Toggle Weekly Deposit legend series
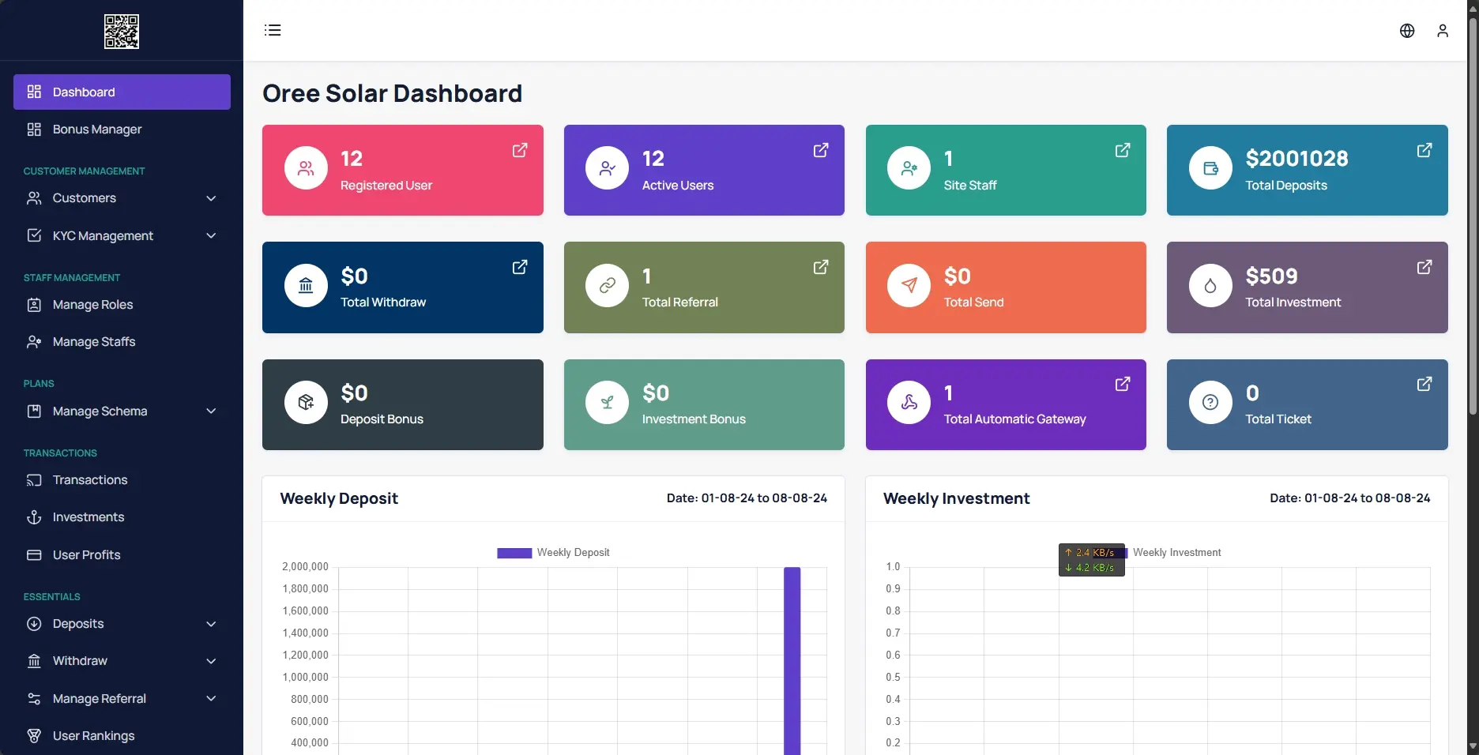 553,553
